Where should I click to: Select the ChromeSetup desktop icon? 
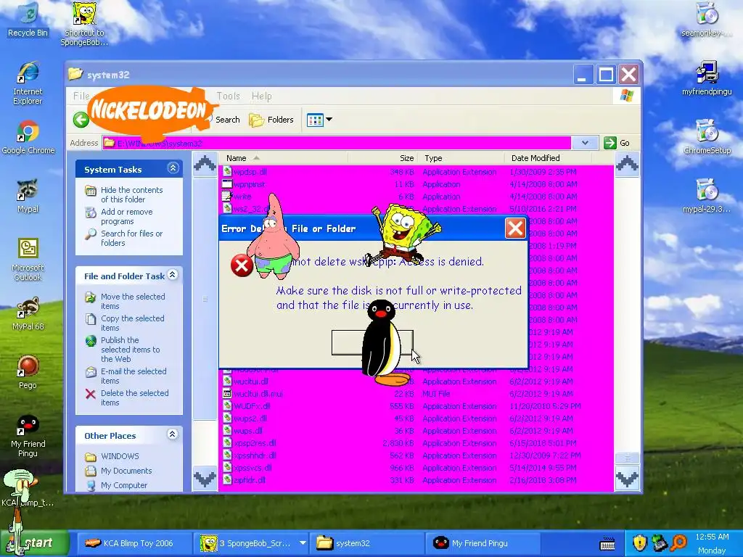[707, 137]
